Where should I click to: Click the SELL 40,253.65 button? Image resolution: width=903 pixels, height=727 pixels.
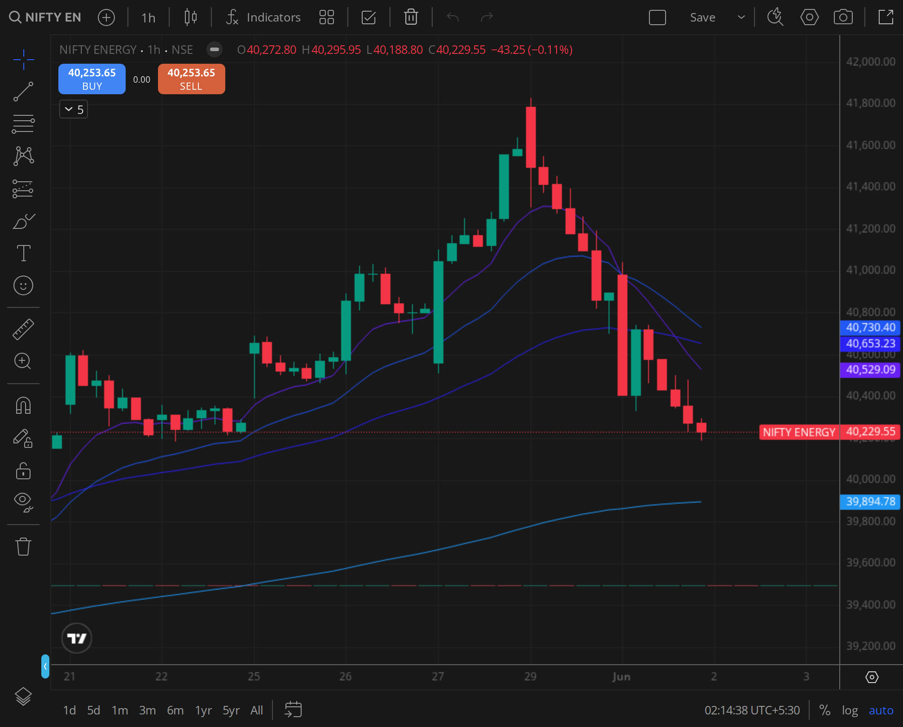192,79
